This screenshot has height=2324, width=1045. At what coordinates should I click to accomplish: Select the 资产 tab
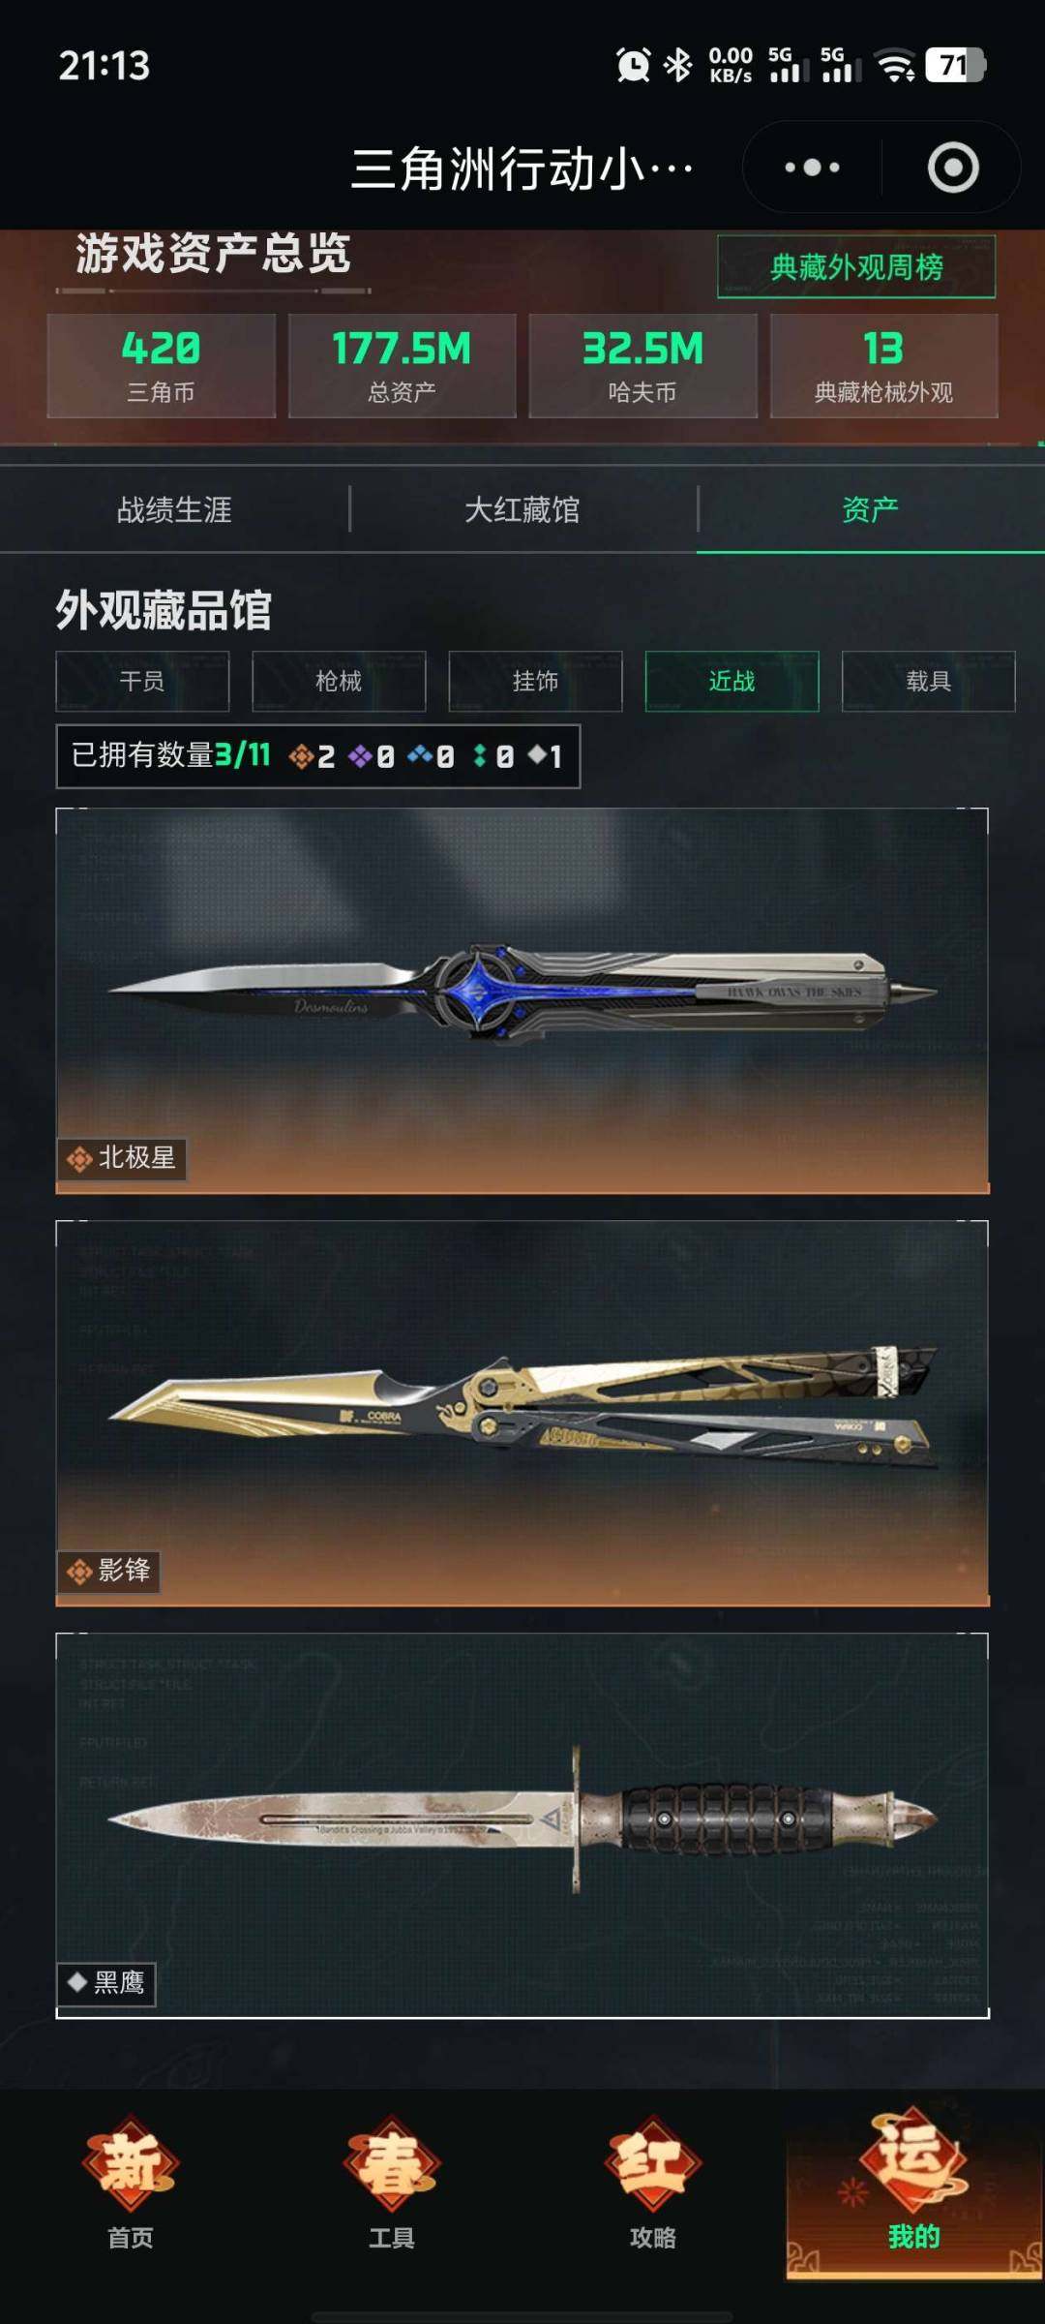[x=871, y=509]
